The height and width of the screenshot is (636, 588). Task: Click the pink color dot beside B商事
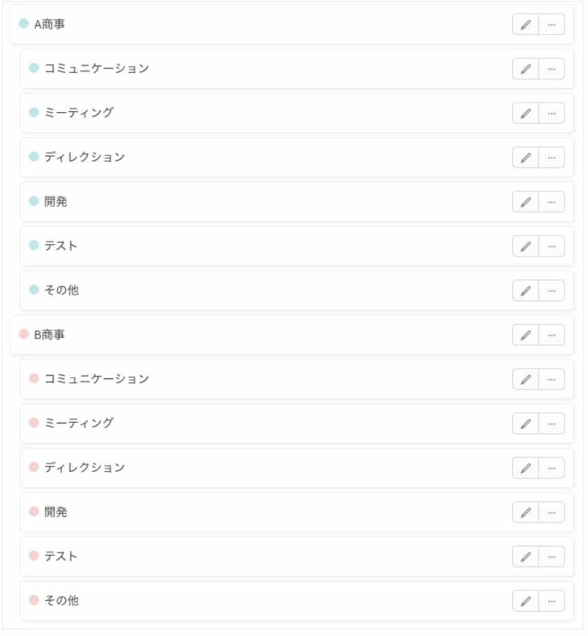[24, 334]
